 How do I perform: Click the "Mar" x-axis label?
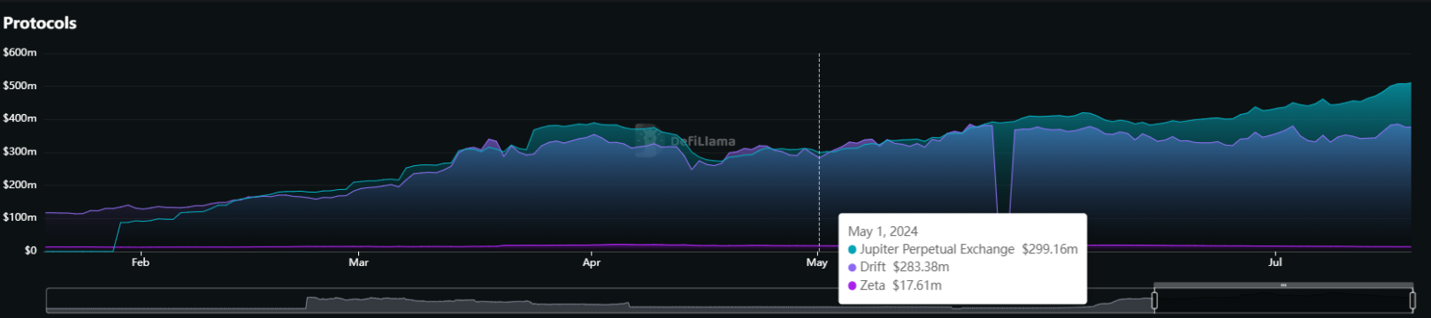(x=358, y=262)
